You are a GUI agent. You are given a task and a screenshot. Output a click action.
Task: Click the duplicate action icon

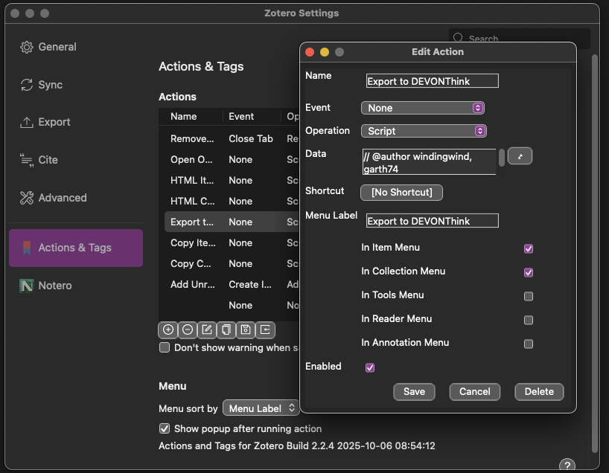(226, 329)
